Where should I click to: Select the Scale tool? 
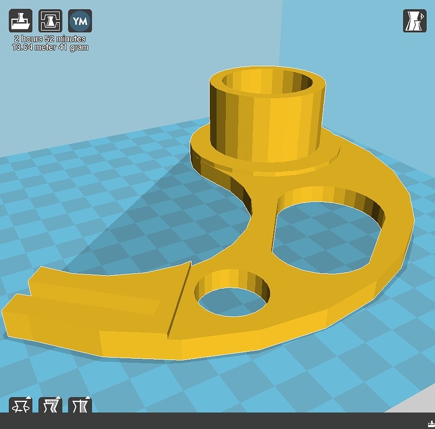point(50,405)
